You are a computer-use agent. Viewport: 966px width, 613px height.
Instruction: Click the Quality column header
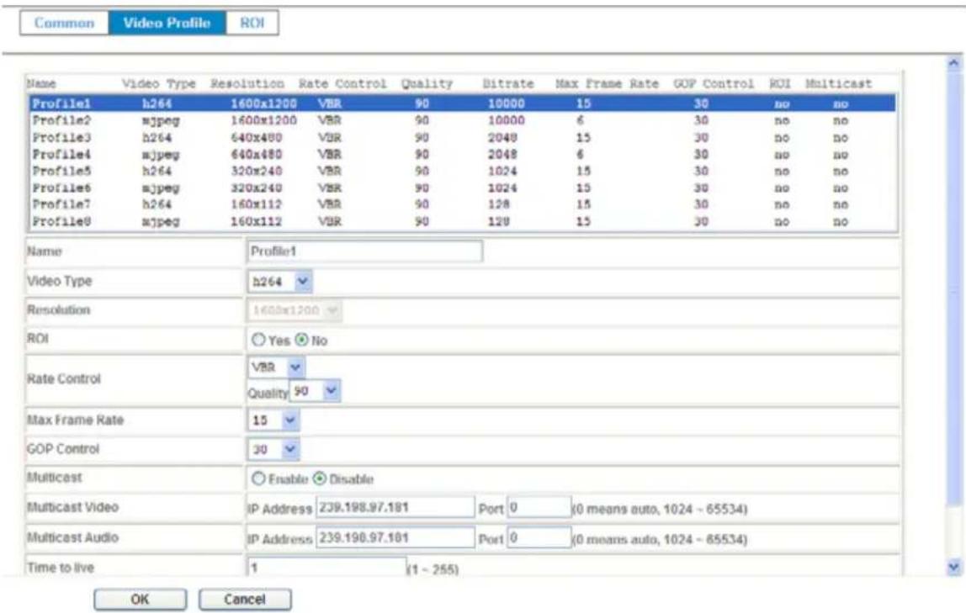point(427,84)
